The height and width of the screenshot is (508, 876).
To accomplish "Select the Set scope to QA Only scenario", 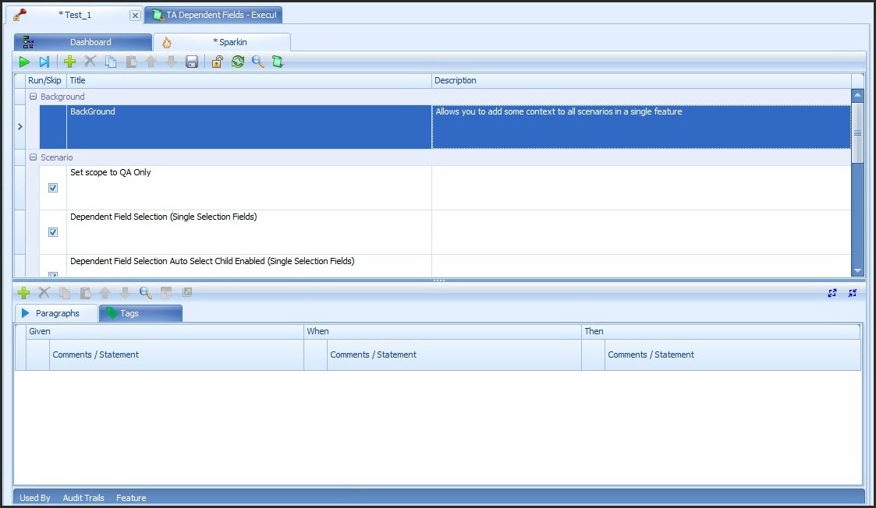I will 249,188.
